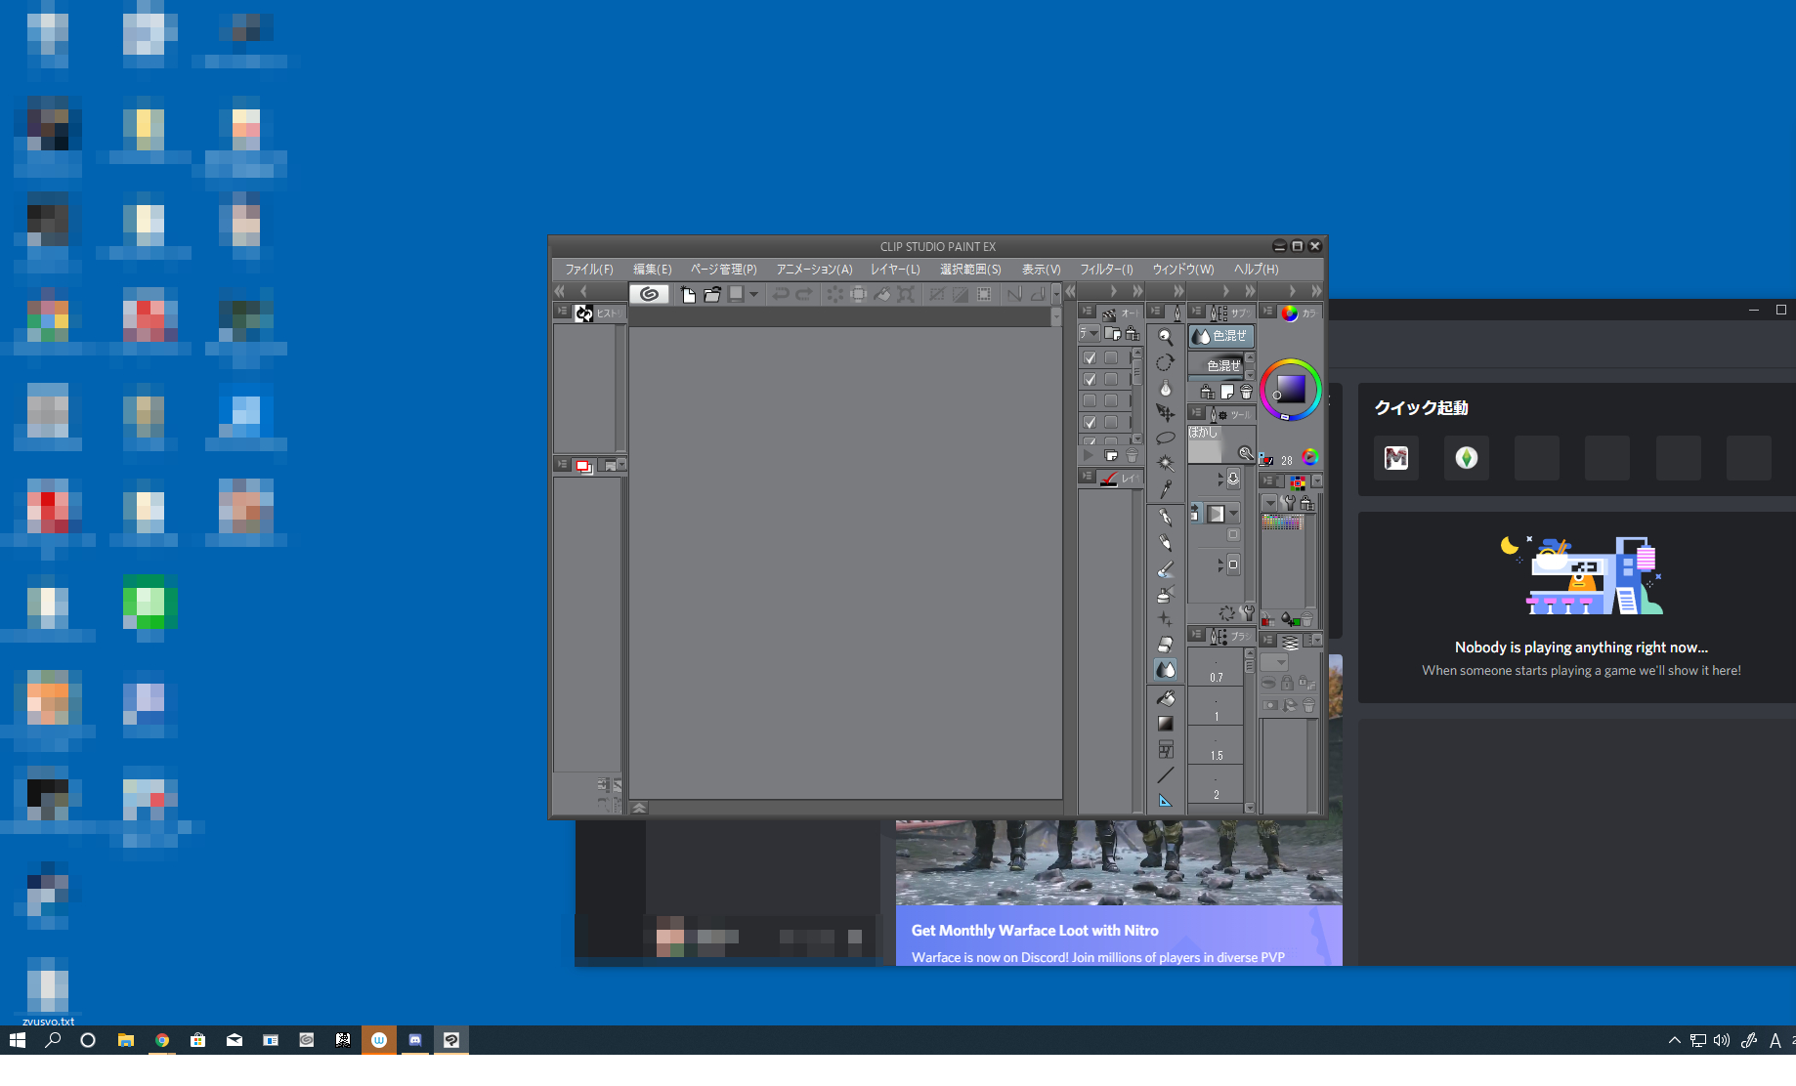The height and width of the screenshot is (1086, 1796).
Task: Select the Ruler triangle tool
Action: click(1165, 801)
